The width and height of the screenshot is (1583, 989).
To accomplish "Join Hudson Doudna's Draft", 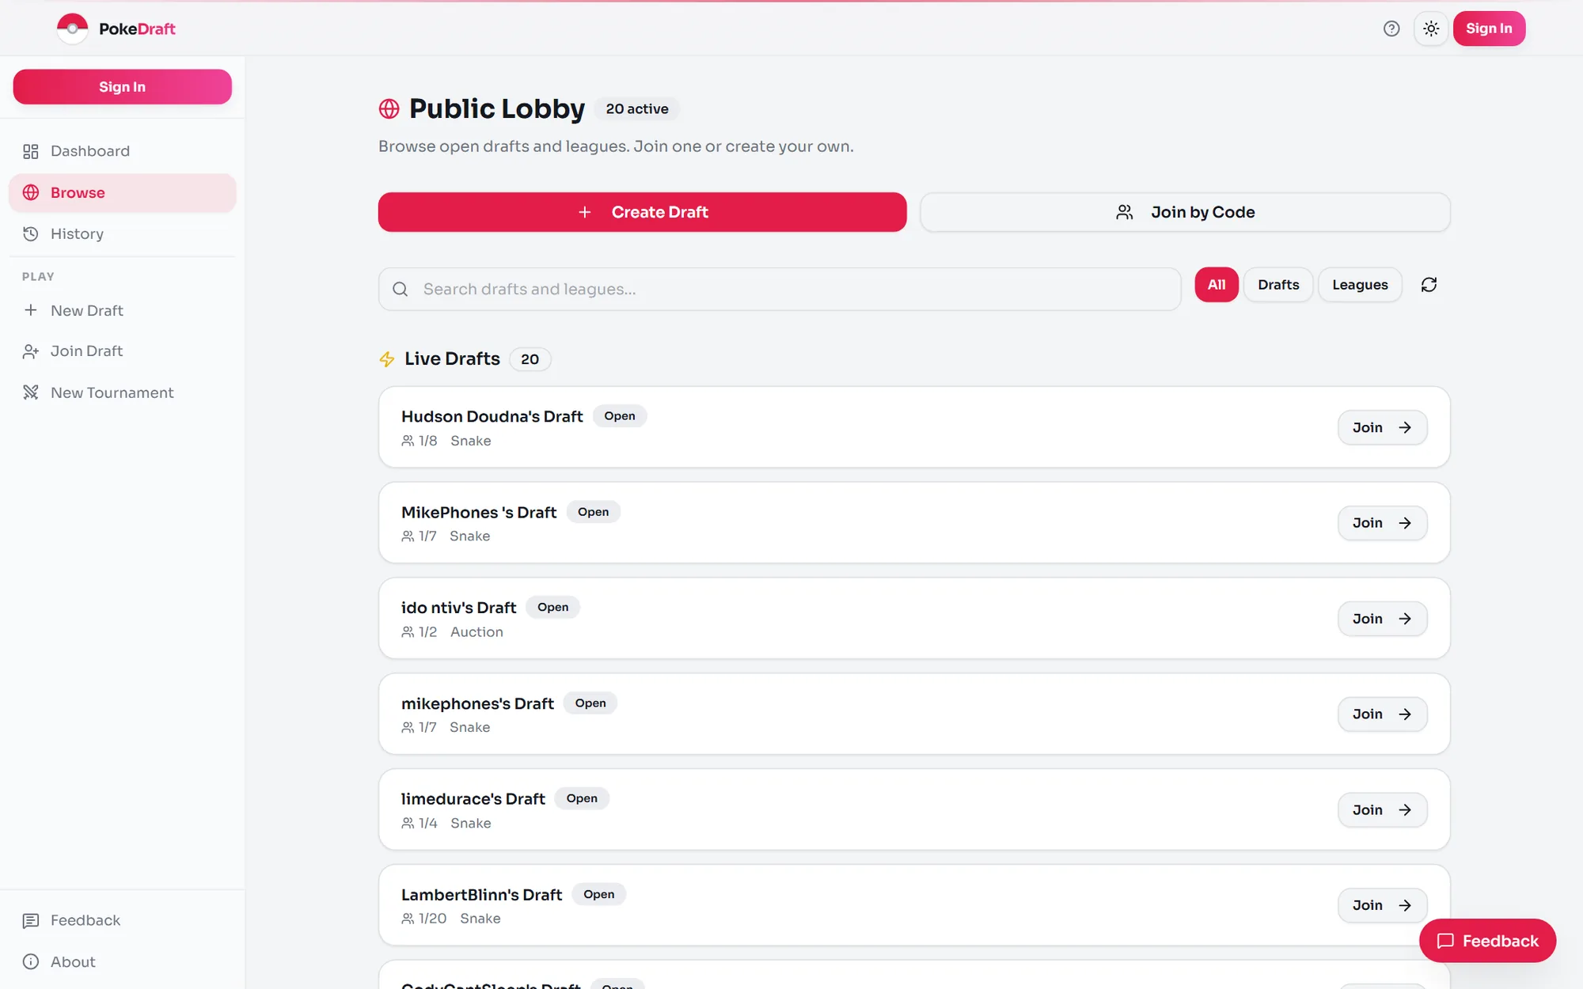I will click(x=1382, y=427).
